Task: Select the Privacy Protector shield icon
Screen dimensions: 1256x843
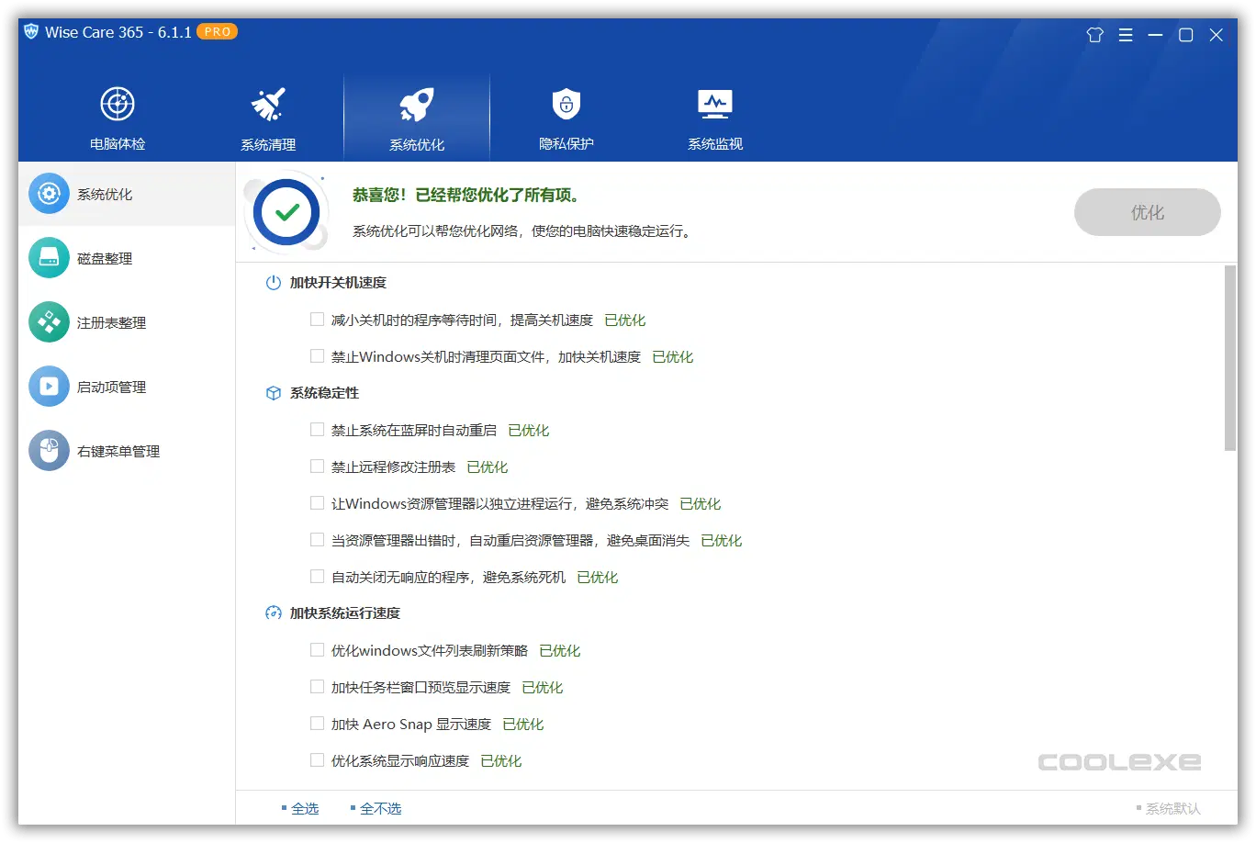Action: 566,105
